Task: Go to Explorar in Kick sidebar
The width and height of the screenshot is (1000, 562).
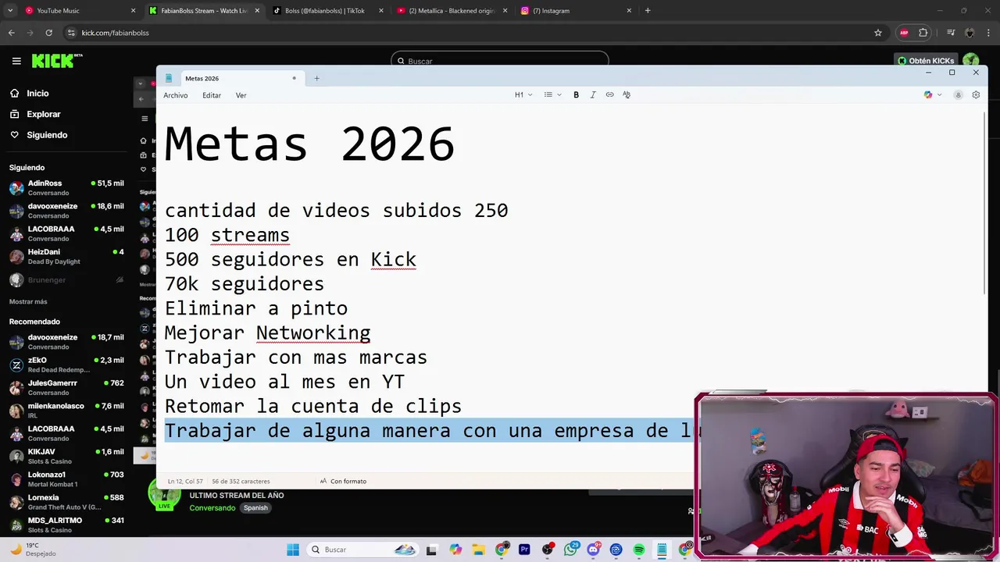Action: tap(43, 114)
